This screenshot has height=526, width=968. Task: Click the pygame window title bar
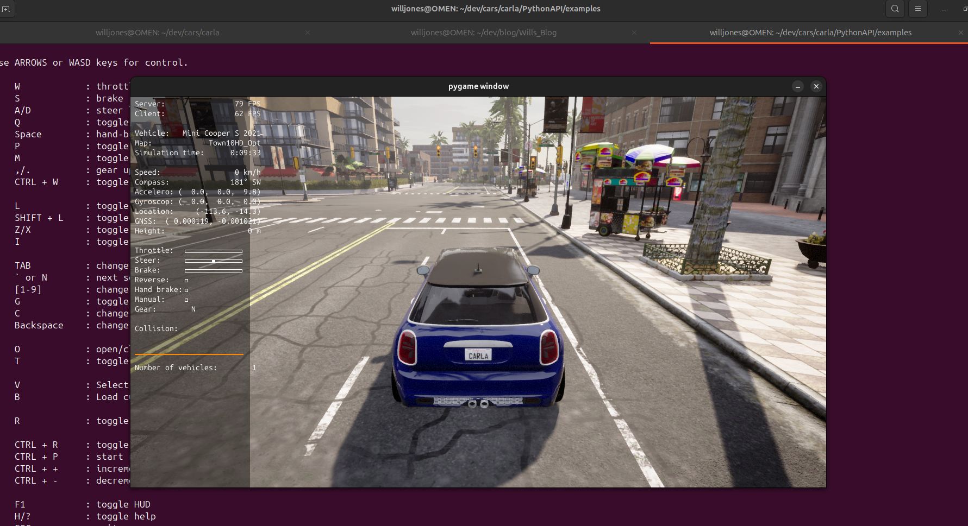(478, 86)
